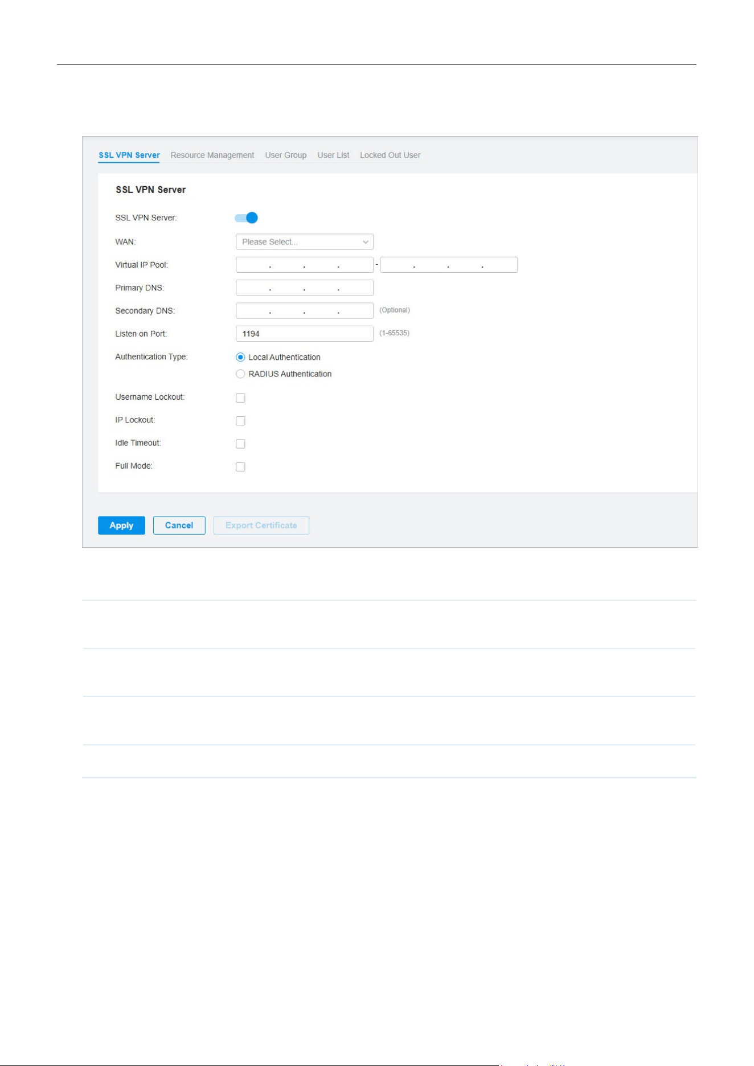The height and width of the screenshot is (1066, 754).
Task: Click the Export Certificate button
Action: pyautogui.click(x=261, y=526)
